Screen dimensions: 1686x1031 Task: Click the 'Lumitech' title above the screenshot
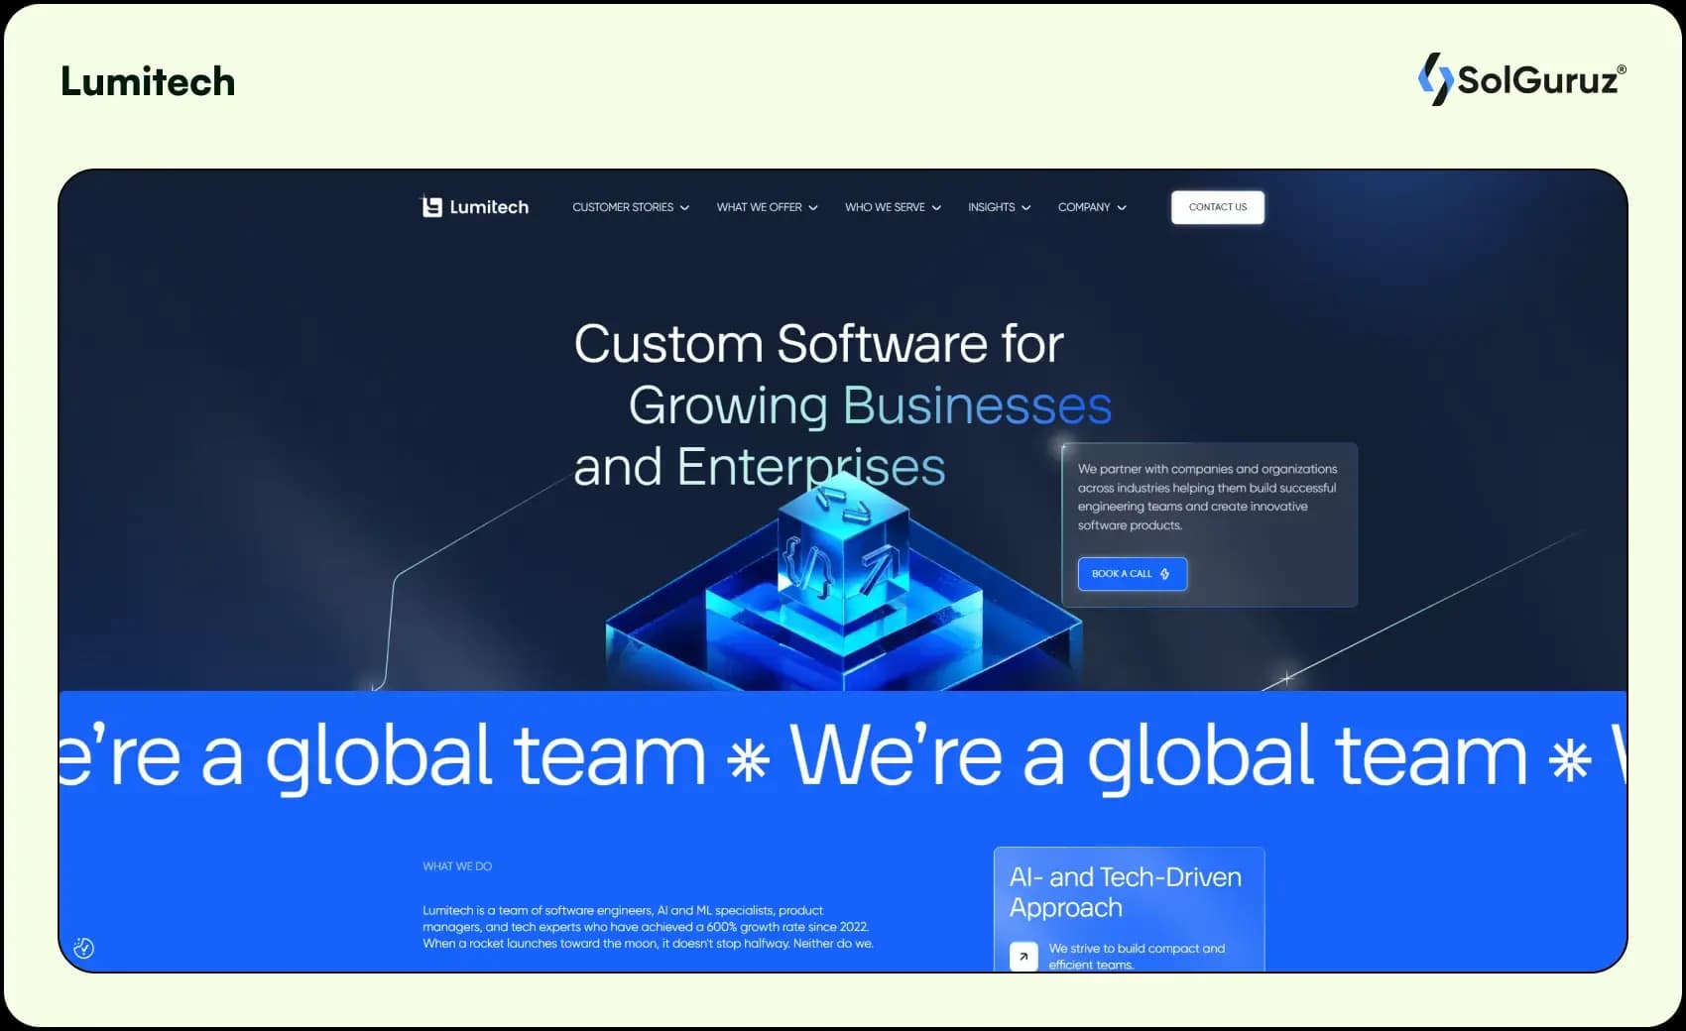click(x=148, y=81)
